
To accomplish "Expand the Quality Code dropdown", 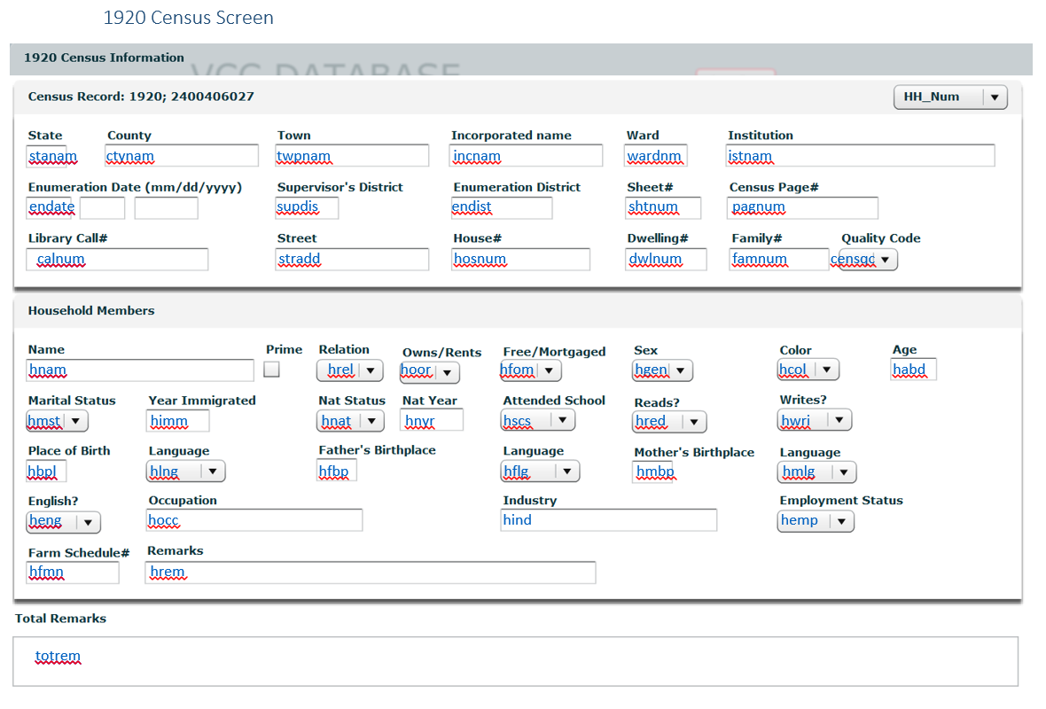I will 868,260.
